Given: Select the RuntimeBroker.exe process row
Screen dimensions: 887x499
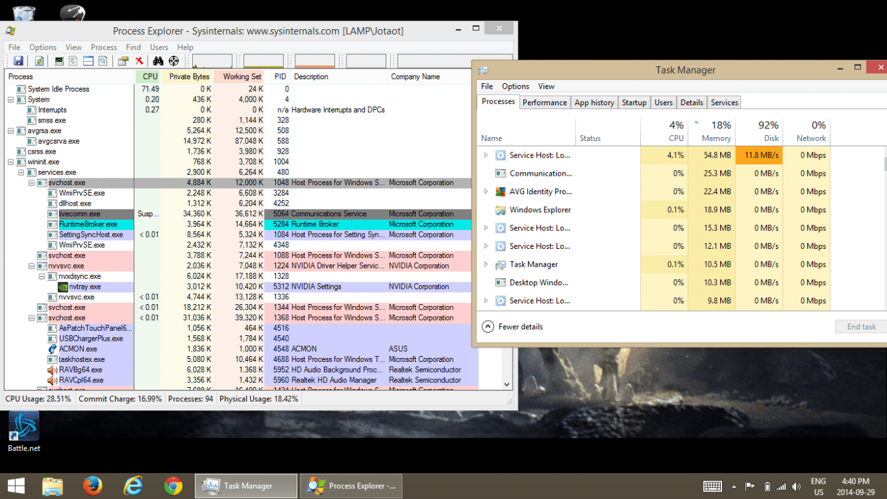Looking at the screenshot, I should pyautogui.click(x=241, y=224).
